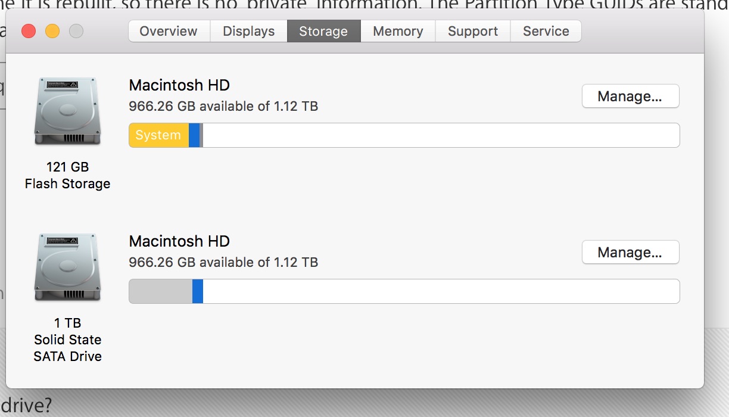Open the Support tab
The image size is (729, 417).
coord(473,31)
